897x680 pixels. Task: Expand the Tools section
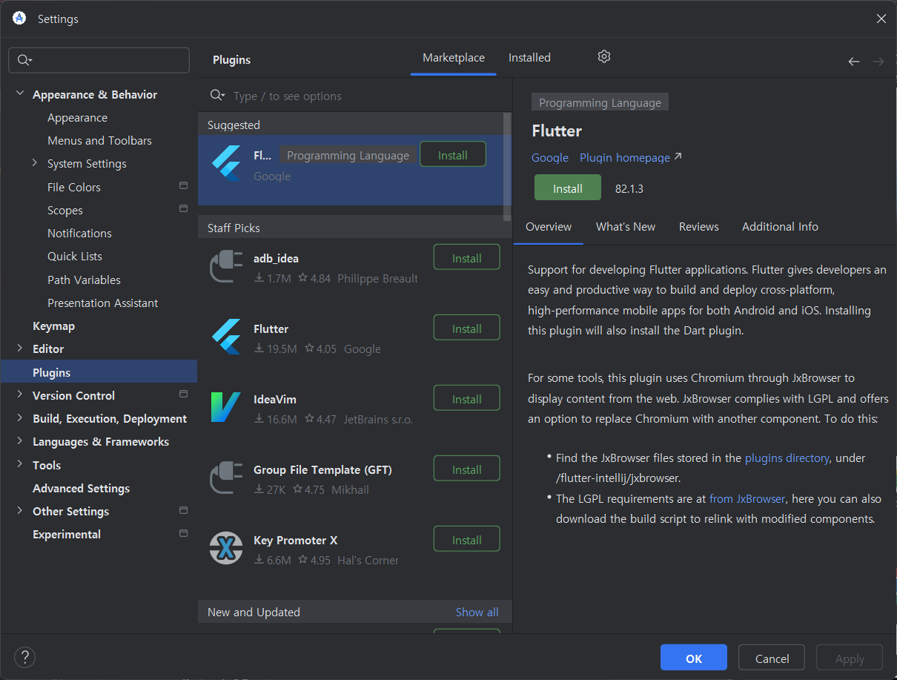coord(19,465)
